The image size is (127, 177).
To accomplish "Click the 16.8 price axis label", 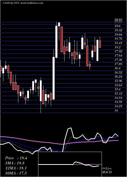I will point(117,68).
